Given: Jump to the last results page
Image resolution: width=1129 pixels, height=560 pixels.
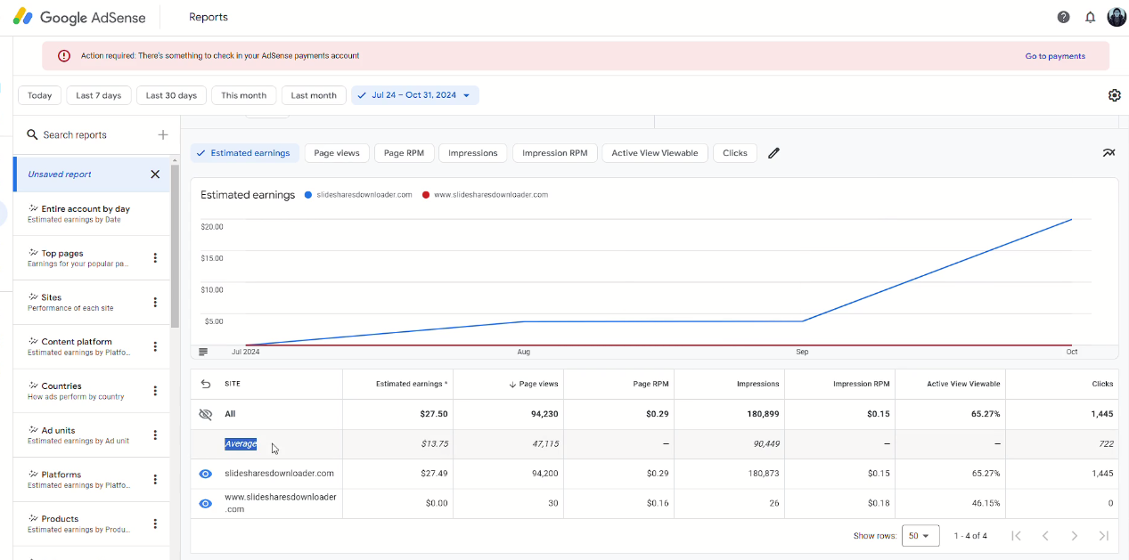Looking at the screenshot, I should [1104, 535].
